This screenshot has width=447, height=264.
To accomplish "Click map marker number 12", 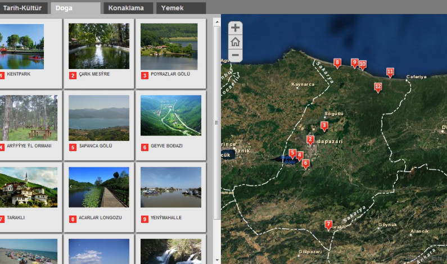I will click(x=378, y=87).
